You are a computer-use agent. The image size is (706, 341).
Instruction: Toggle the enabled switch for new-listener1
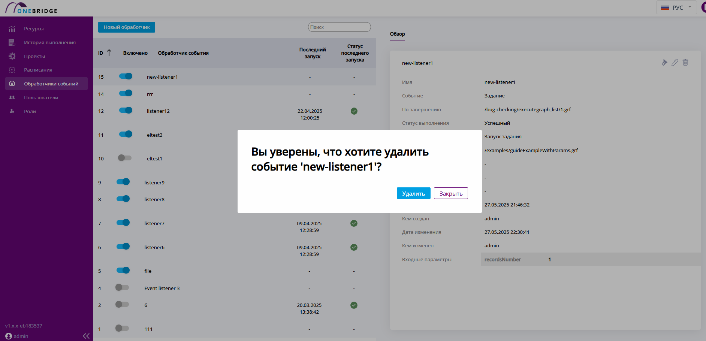126,76
